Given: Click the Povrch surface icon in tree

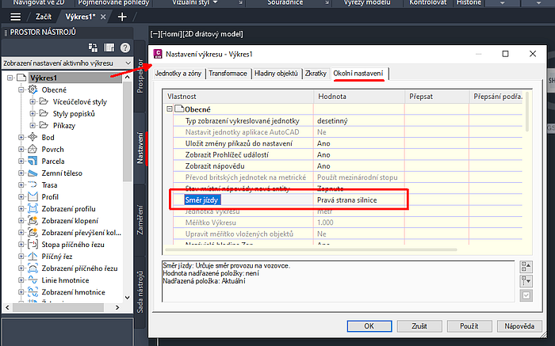Looking at the screenshot, I should [x=32, y=148].
